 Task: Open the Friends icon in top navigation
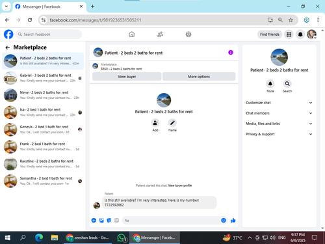pyautogui.click(x=160, y=34)
